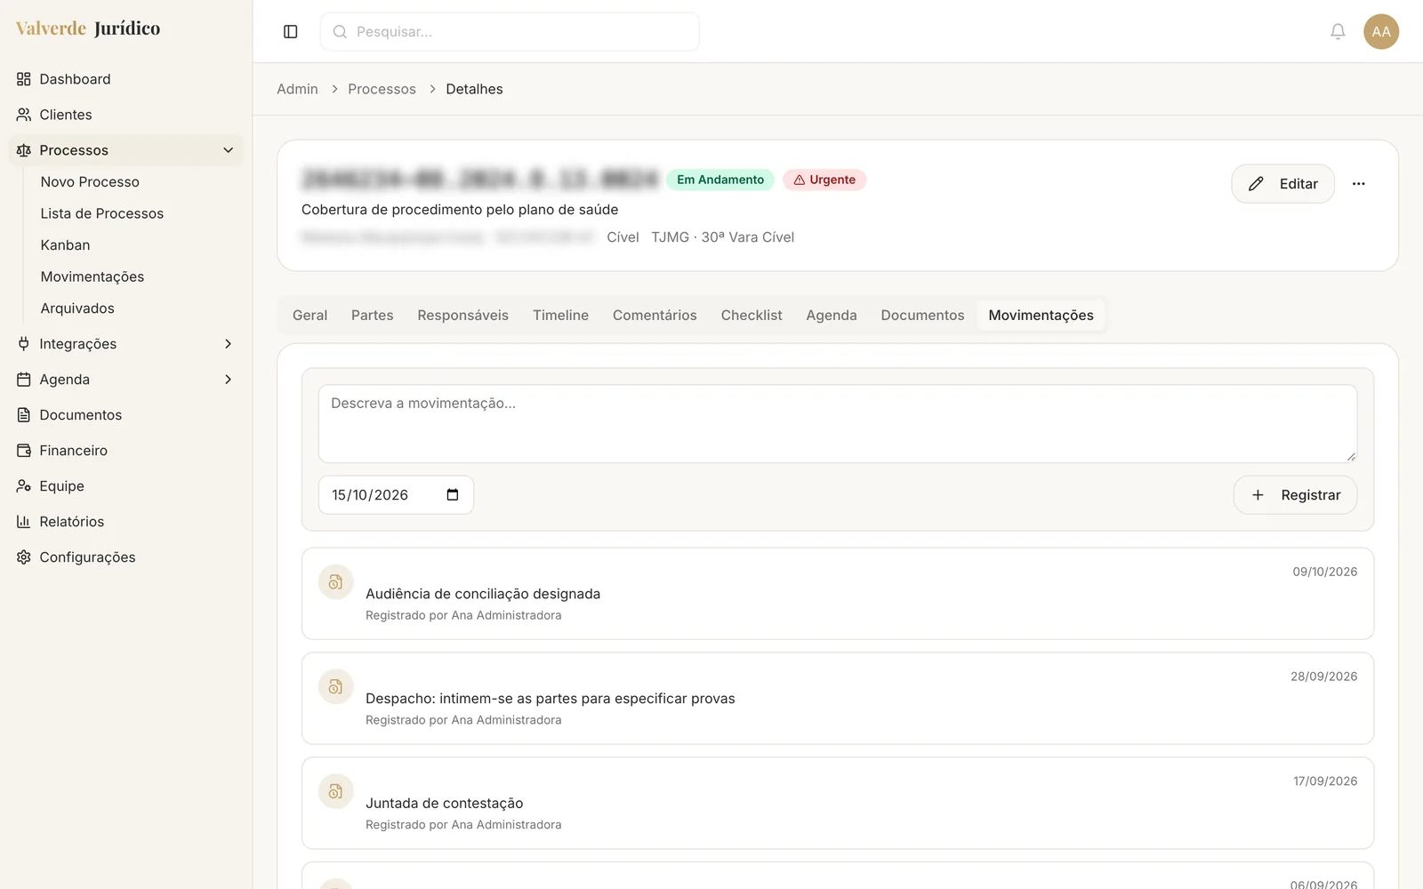Open Kanban in sidebar

coord(65,245)
